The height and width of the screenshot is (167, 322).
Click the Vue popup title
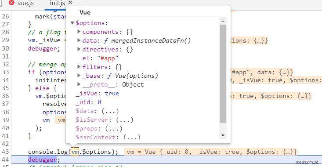[x=85, y=12]
